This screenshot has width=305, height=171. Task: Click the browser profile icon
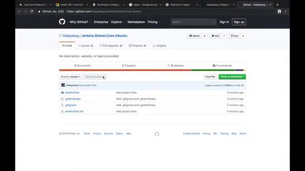[x=279, y=11]
